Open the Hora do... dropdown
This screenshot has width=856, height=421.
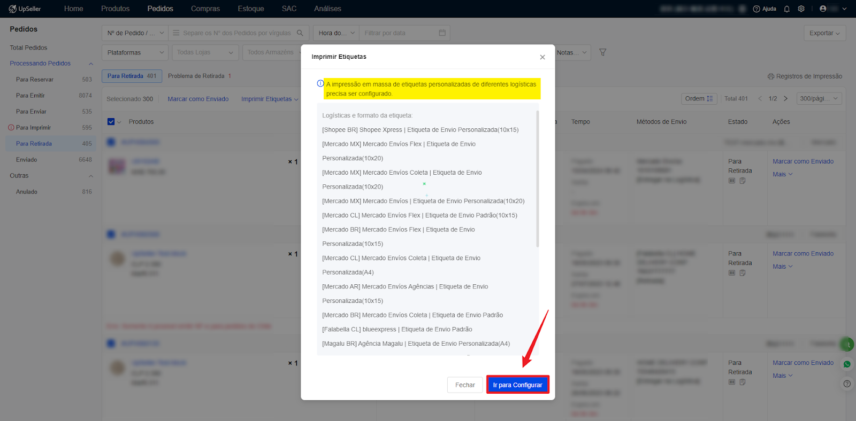pyautogui.click(x=336, y=33)
